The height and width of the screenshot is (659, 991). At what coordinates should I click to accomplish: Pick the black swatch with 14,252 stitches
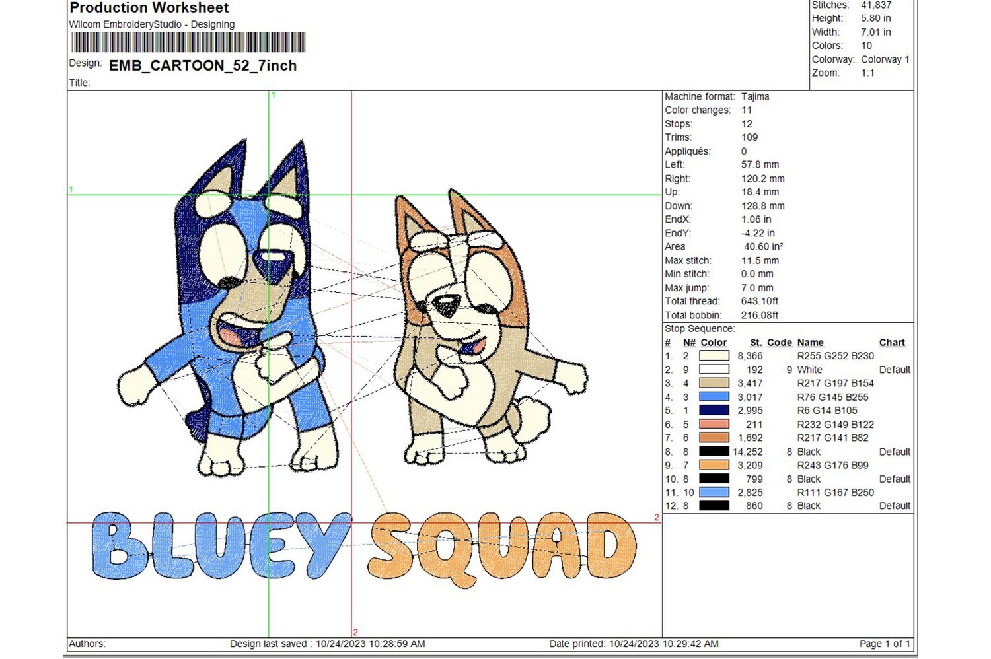(x=714, y=452)
